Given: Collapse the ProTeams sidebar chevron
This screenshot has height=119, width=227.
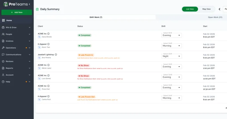Looking at the screenshot, I should (x=30, y=4).
